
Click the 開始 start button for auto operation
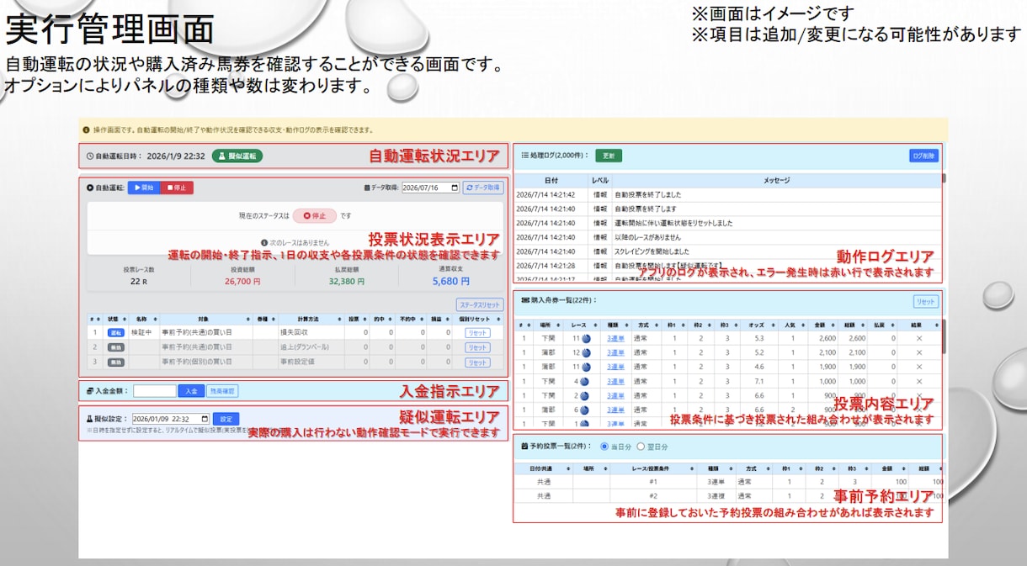pyautogui.click(x=144, y=188)
